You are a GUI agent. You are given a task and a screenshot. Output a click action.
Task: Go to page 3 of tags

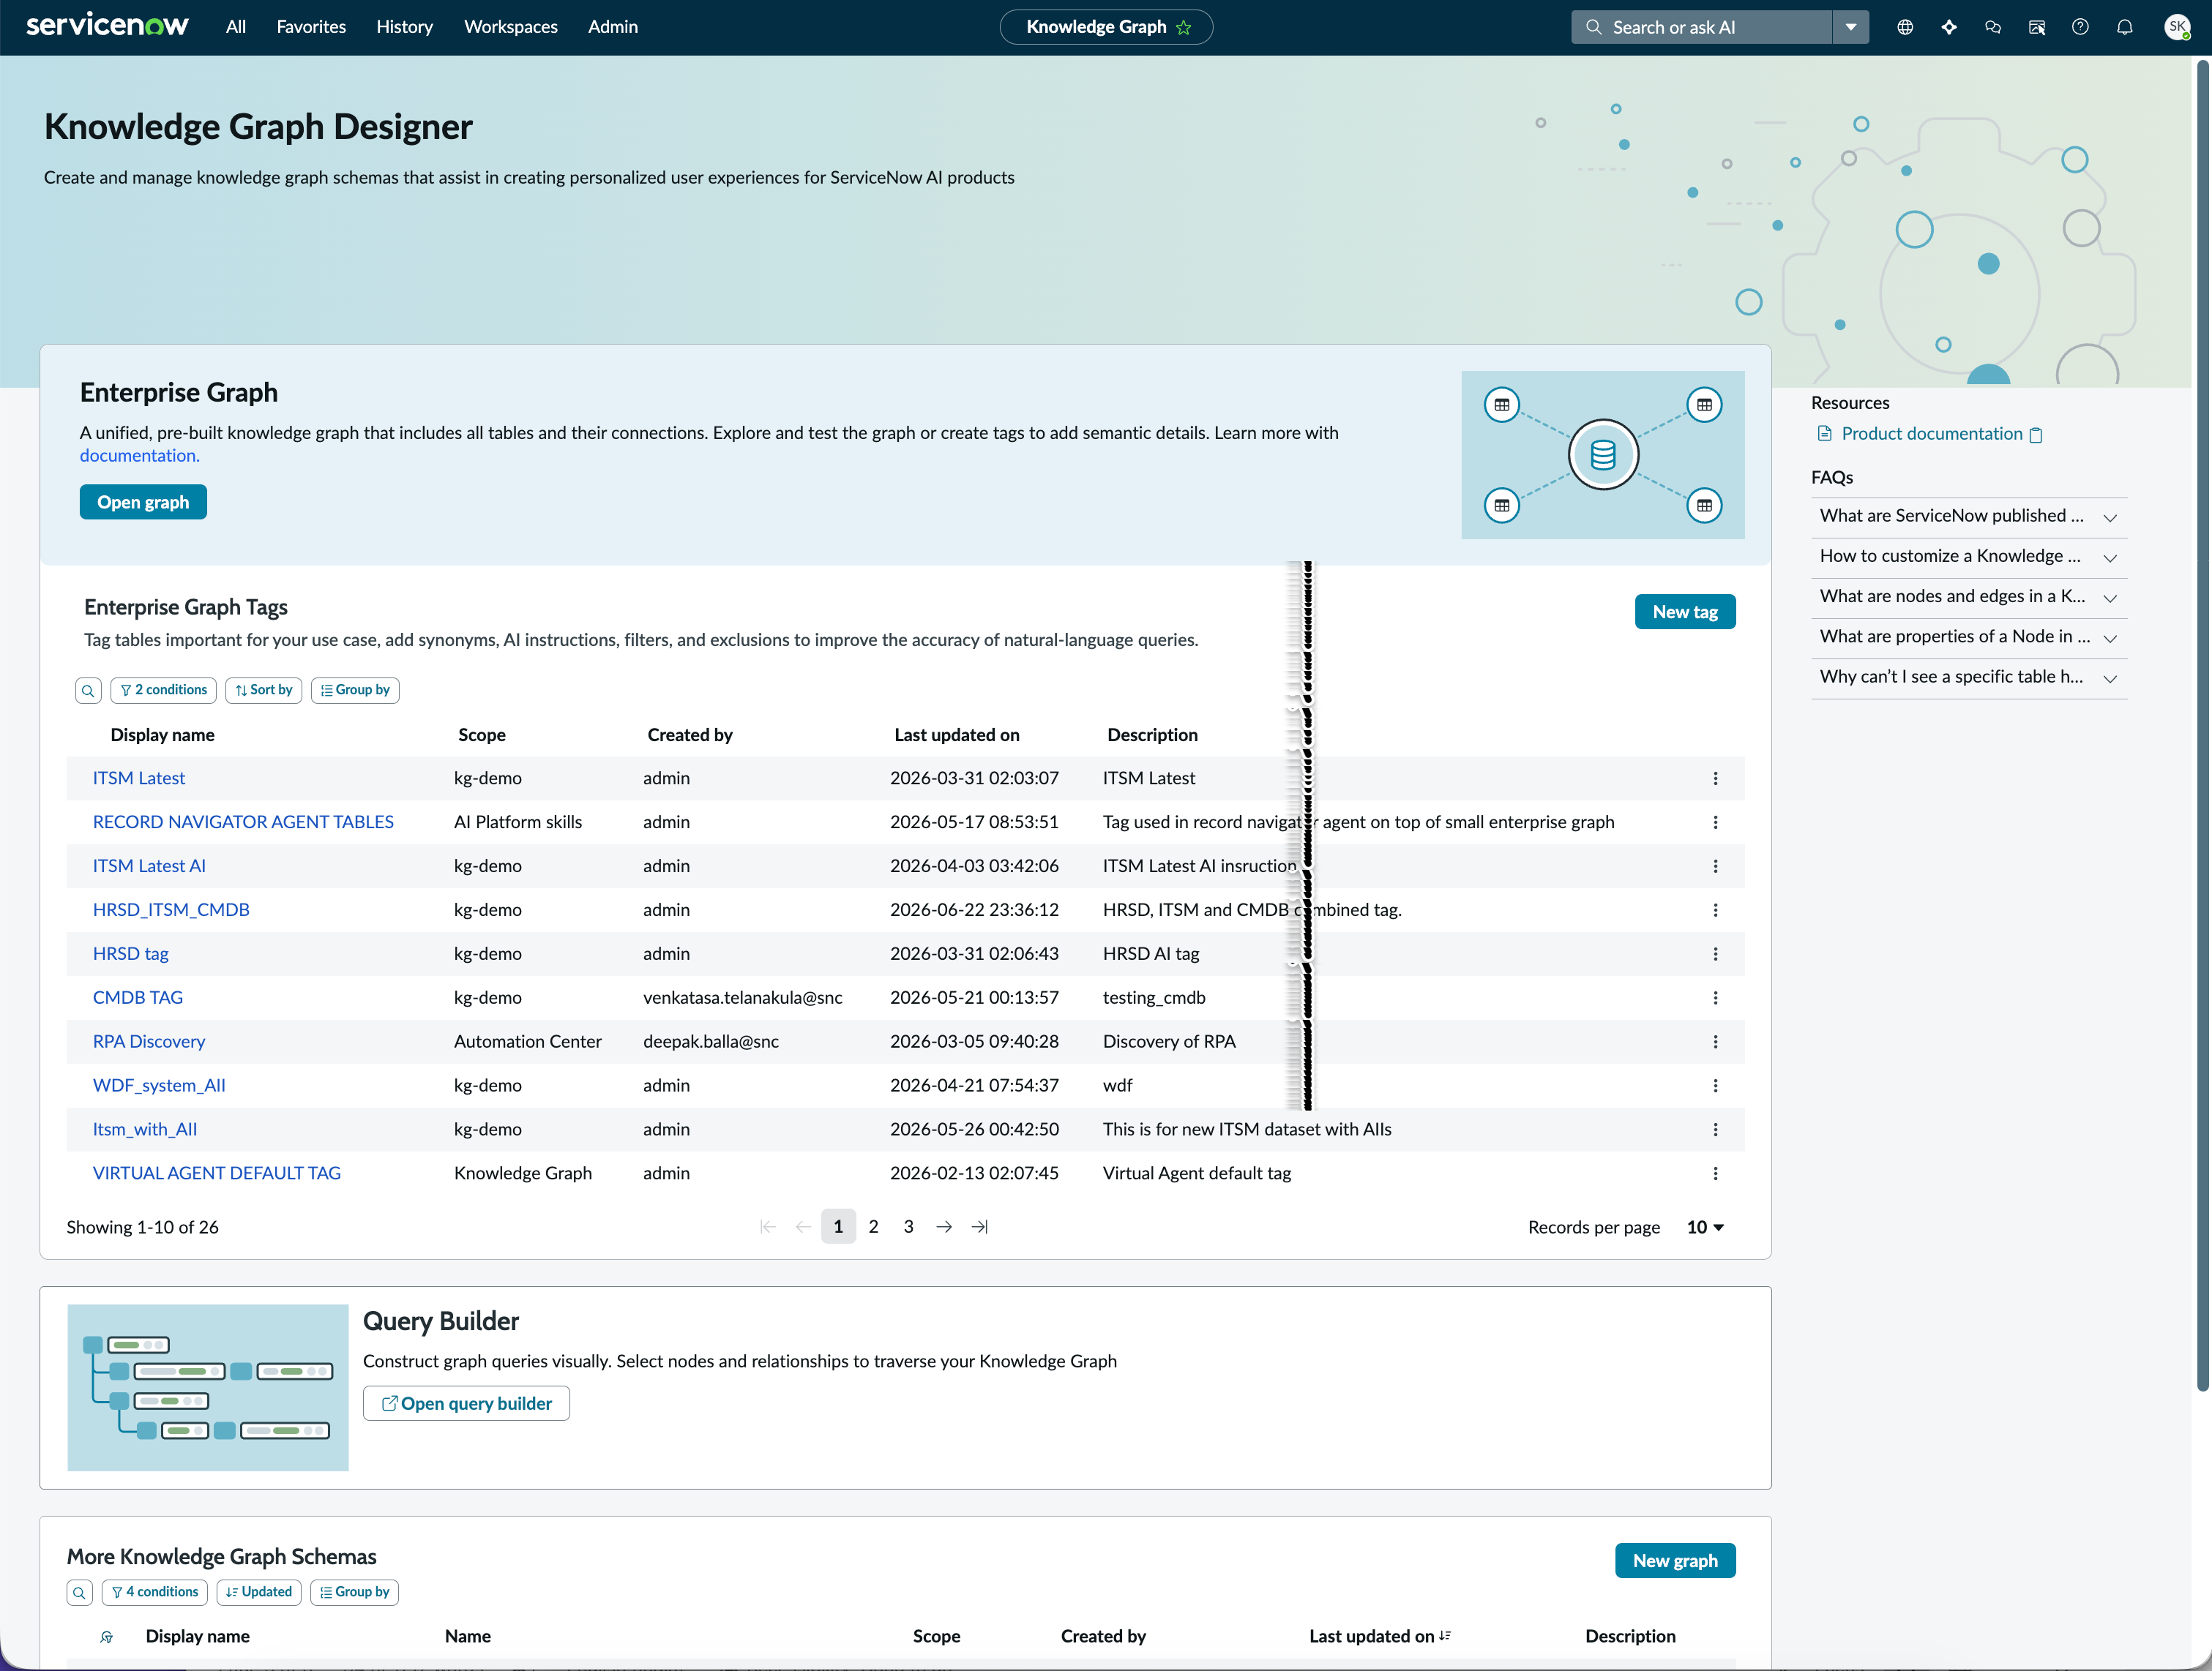point(908,1227)
